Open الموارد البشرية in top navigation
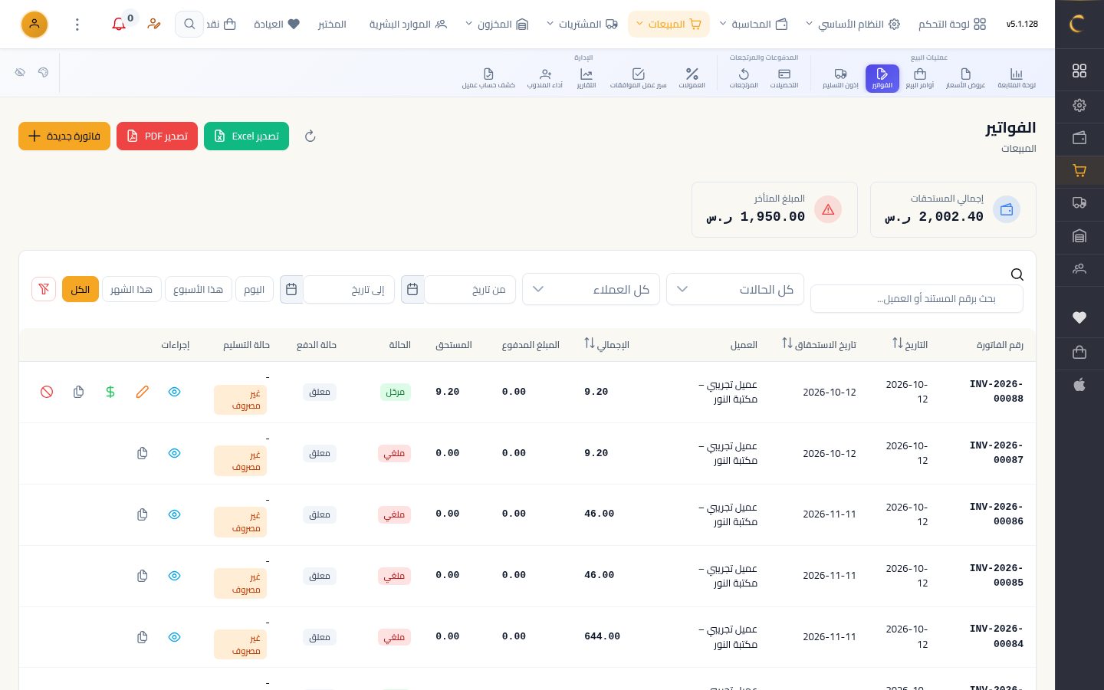The image size is (1104, 690). click(x=408, y=24)
